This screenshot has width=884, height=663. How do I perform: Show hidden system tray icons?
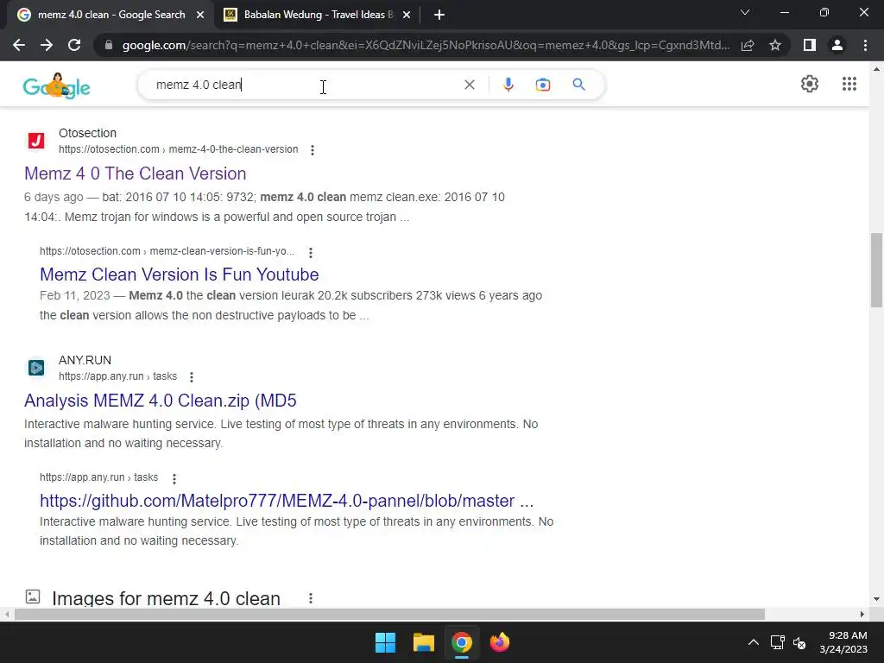pyautogui.click(x=753, y=642)
